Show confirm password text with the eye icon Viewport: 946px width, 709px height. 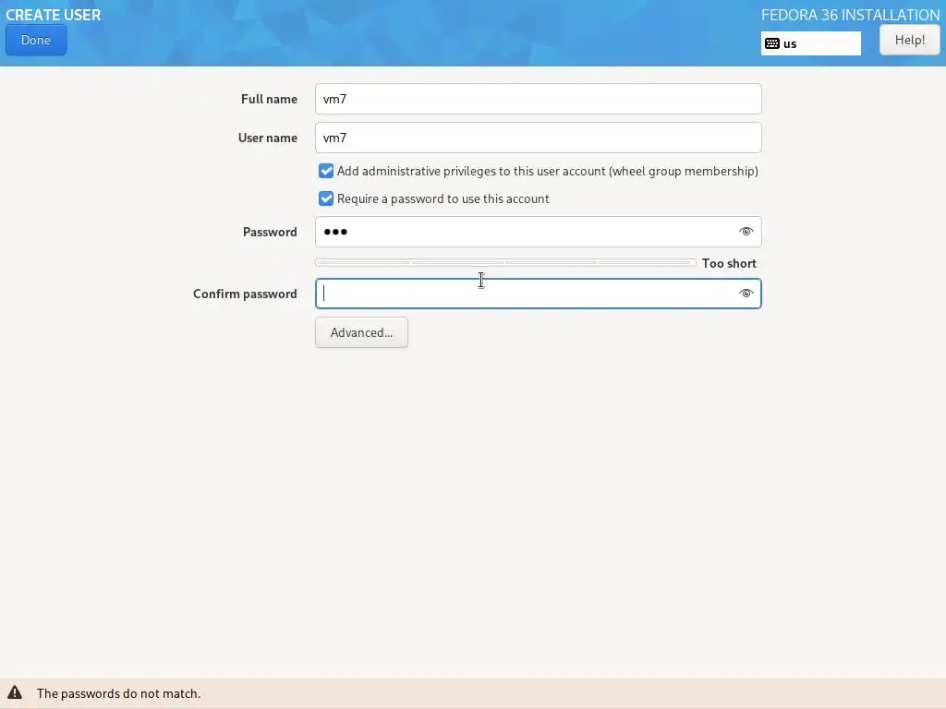[746, 294]
